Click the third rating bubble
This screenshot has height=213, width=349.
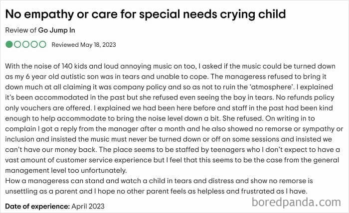click(26, 44)
